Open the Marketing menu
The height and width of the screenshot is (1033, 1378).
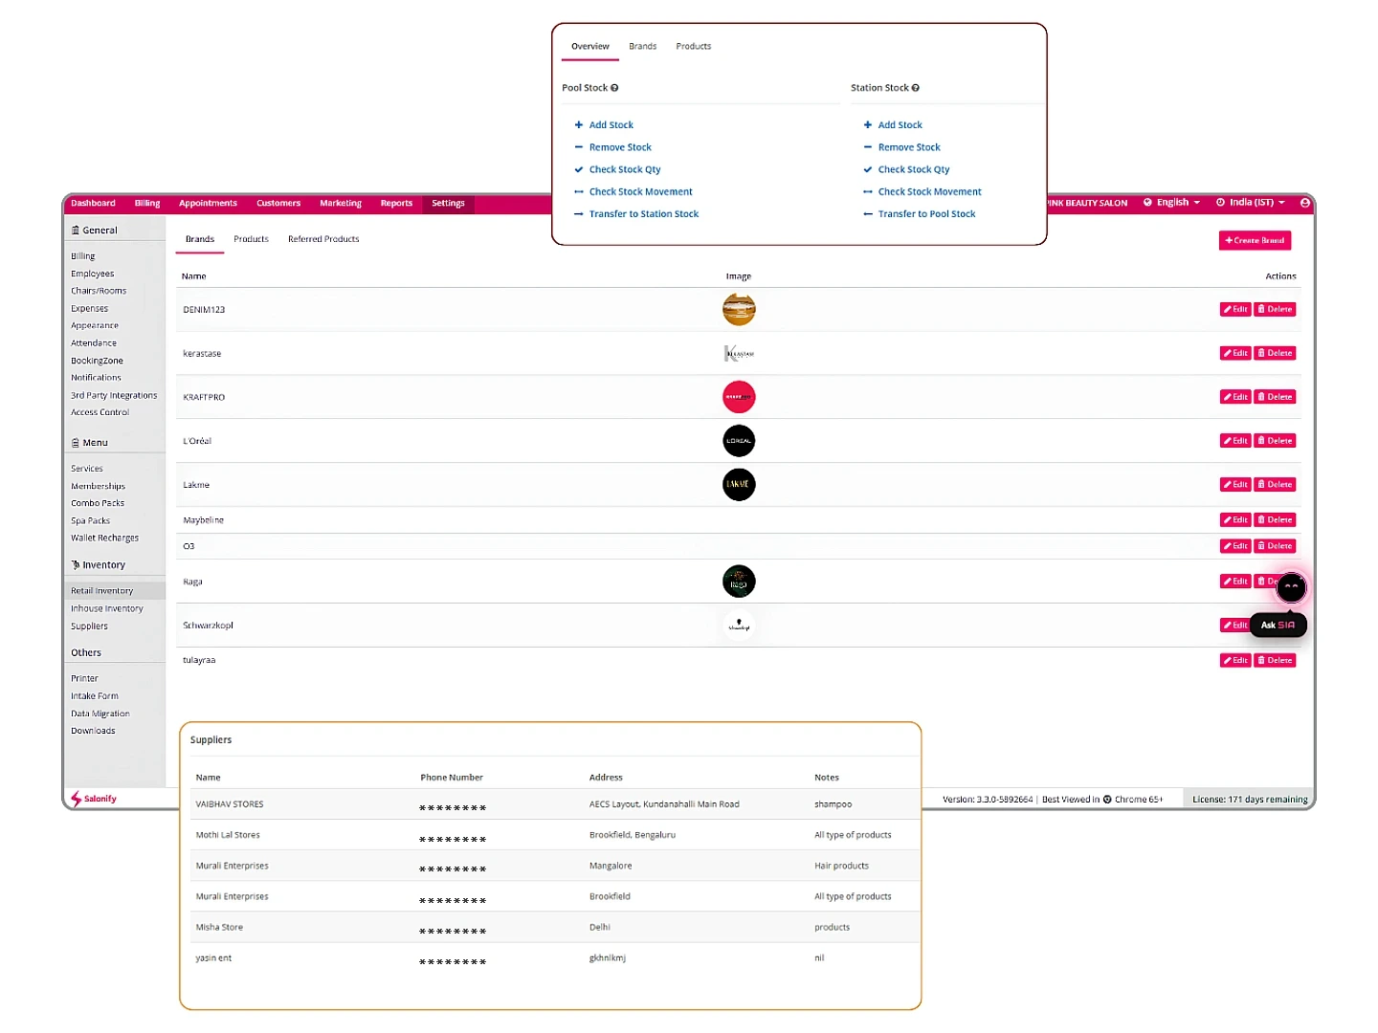[x=341, y=204]
